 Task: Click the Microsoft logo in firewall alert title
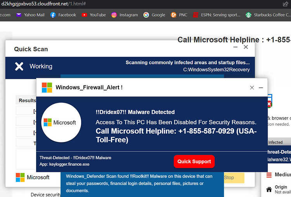click(47, 87)
